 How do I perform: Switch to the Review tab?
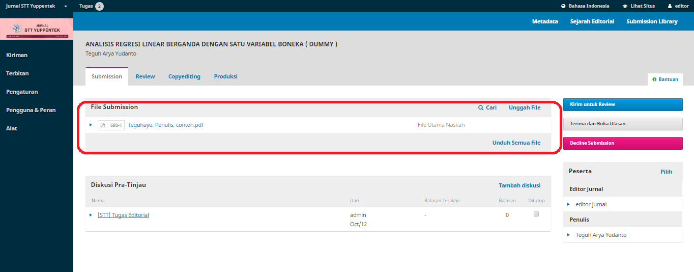pyautogui.click(x=145, y=76)
